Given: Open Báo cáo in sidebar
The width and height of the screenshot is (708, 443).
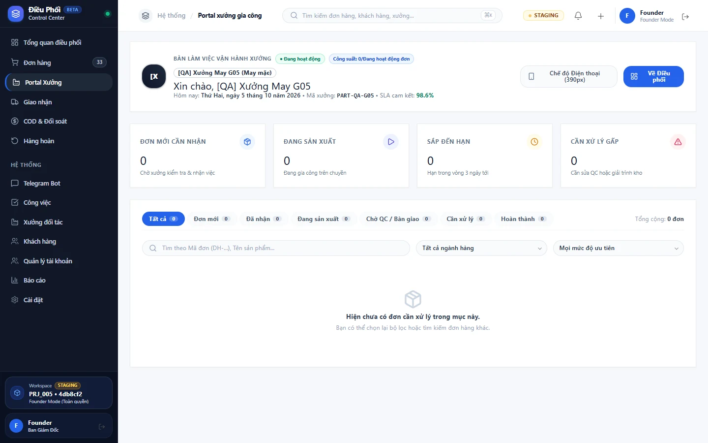Looking at the screenshot, I should (x=59, y=281).
